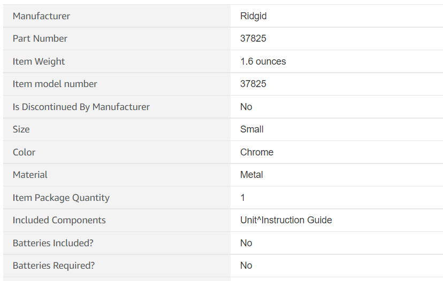Click the Batteries Included? label
This screenshot has height=281, width=443.
coord(53,243)
